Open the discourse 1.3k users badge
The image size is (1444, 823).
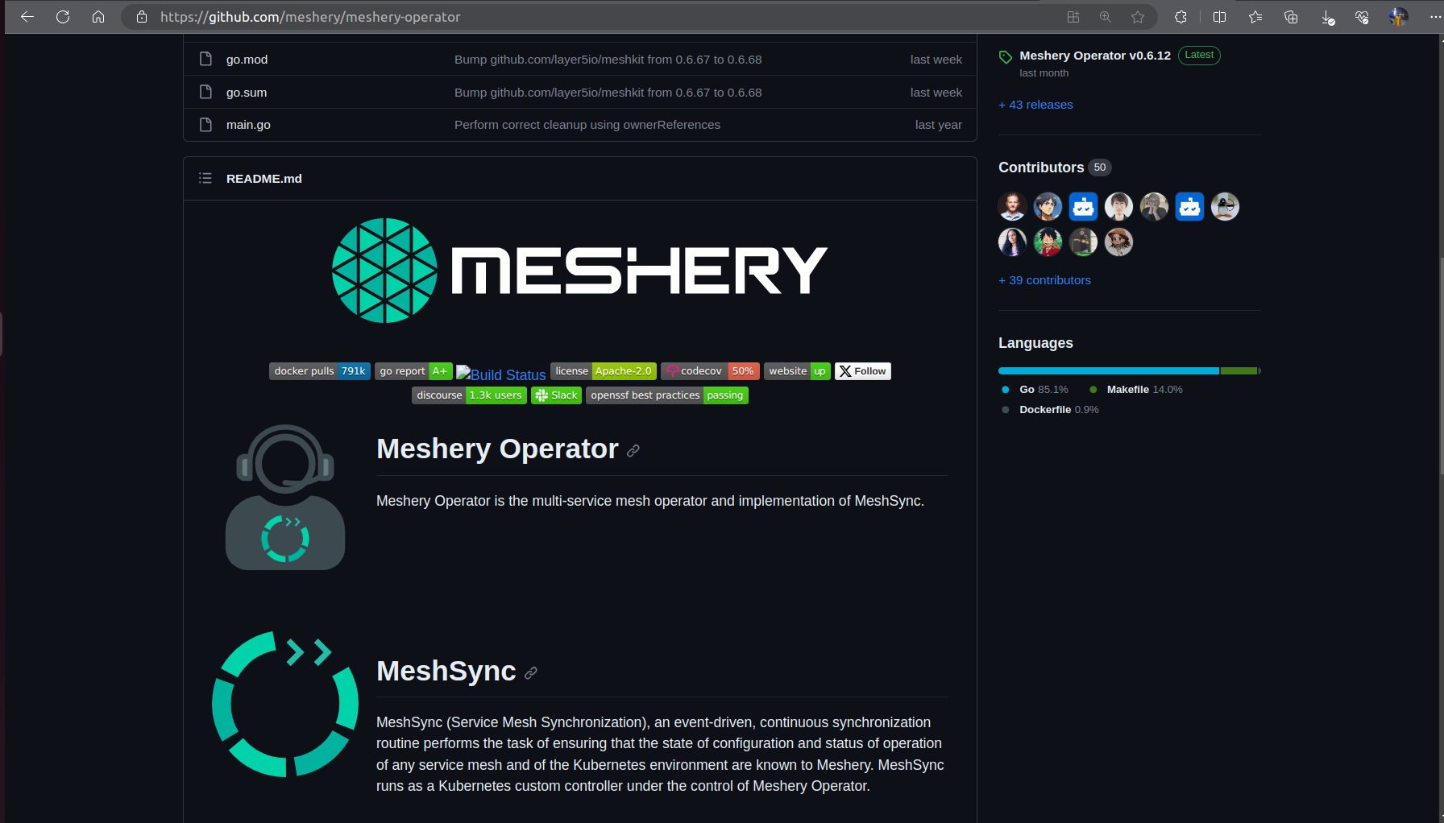pyautogui.click(x=469, y=395)
